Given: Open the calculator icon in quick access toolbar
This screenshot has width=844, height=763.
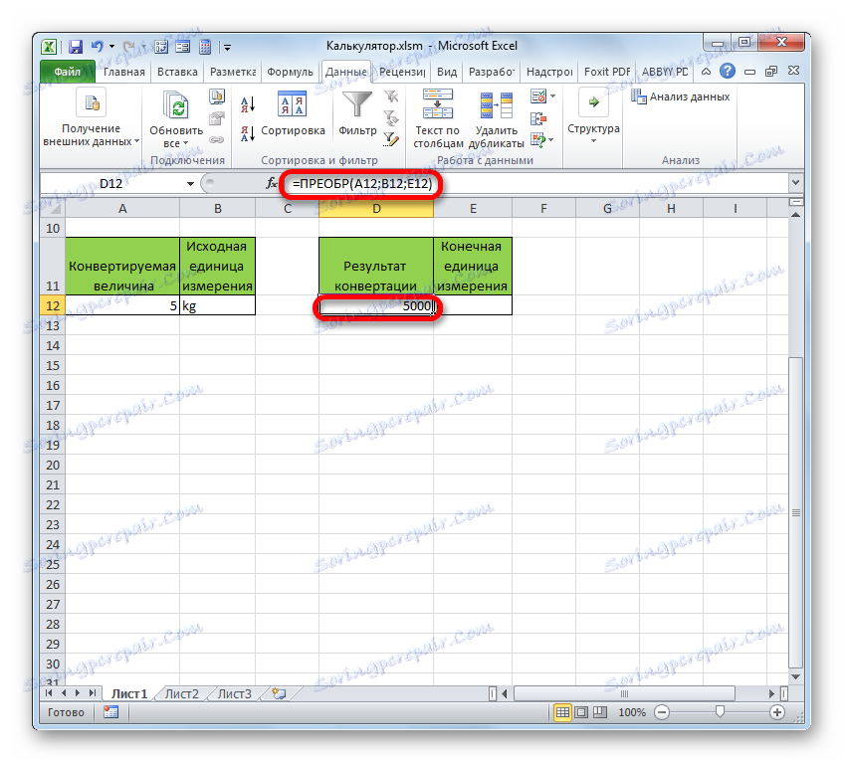Looking at the screenshot, I should point(205,47).
